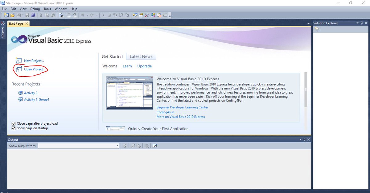370x193 pixels.
Task: Click the Step Out toolbar icon
Action: point(127,15)
